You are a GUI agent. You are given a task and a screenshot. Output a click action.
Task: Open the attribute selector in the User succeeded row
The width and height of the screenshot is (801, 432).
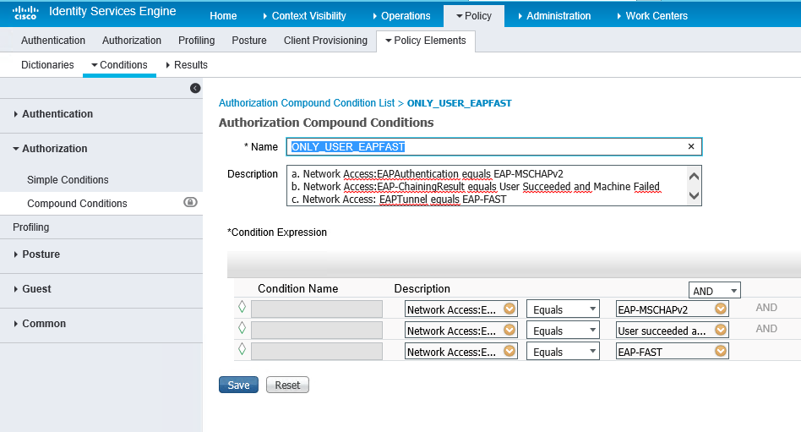[509, 330]
